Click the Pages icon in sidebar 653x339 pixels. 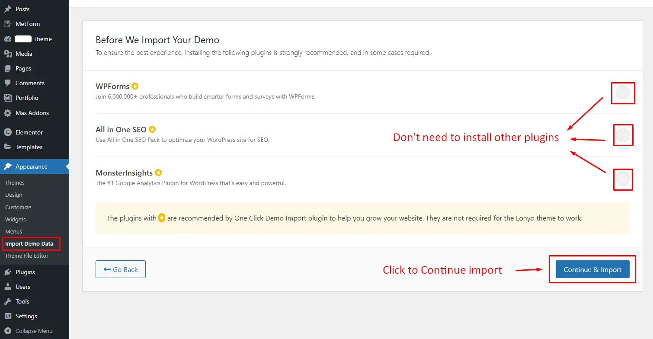click(8, 68)
